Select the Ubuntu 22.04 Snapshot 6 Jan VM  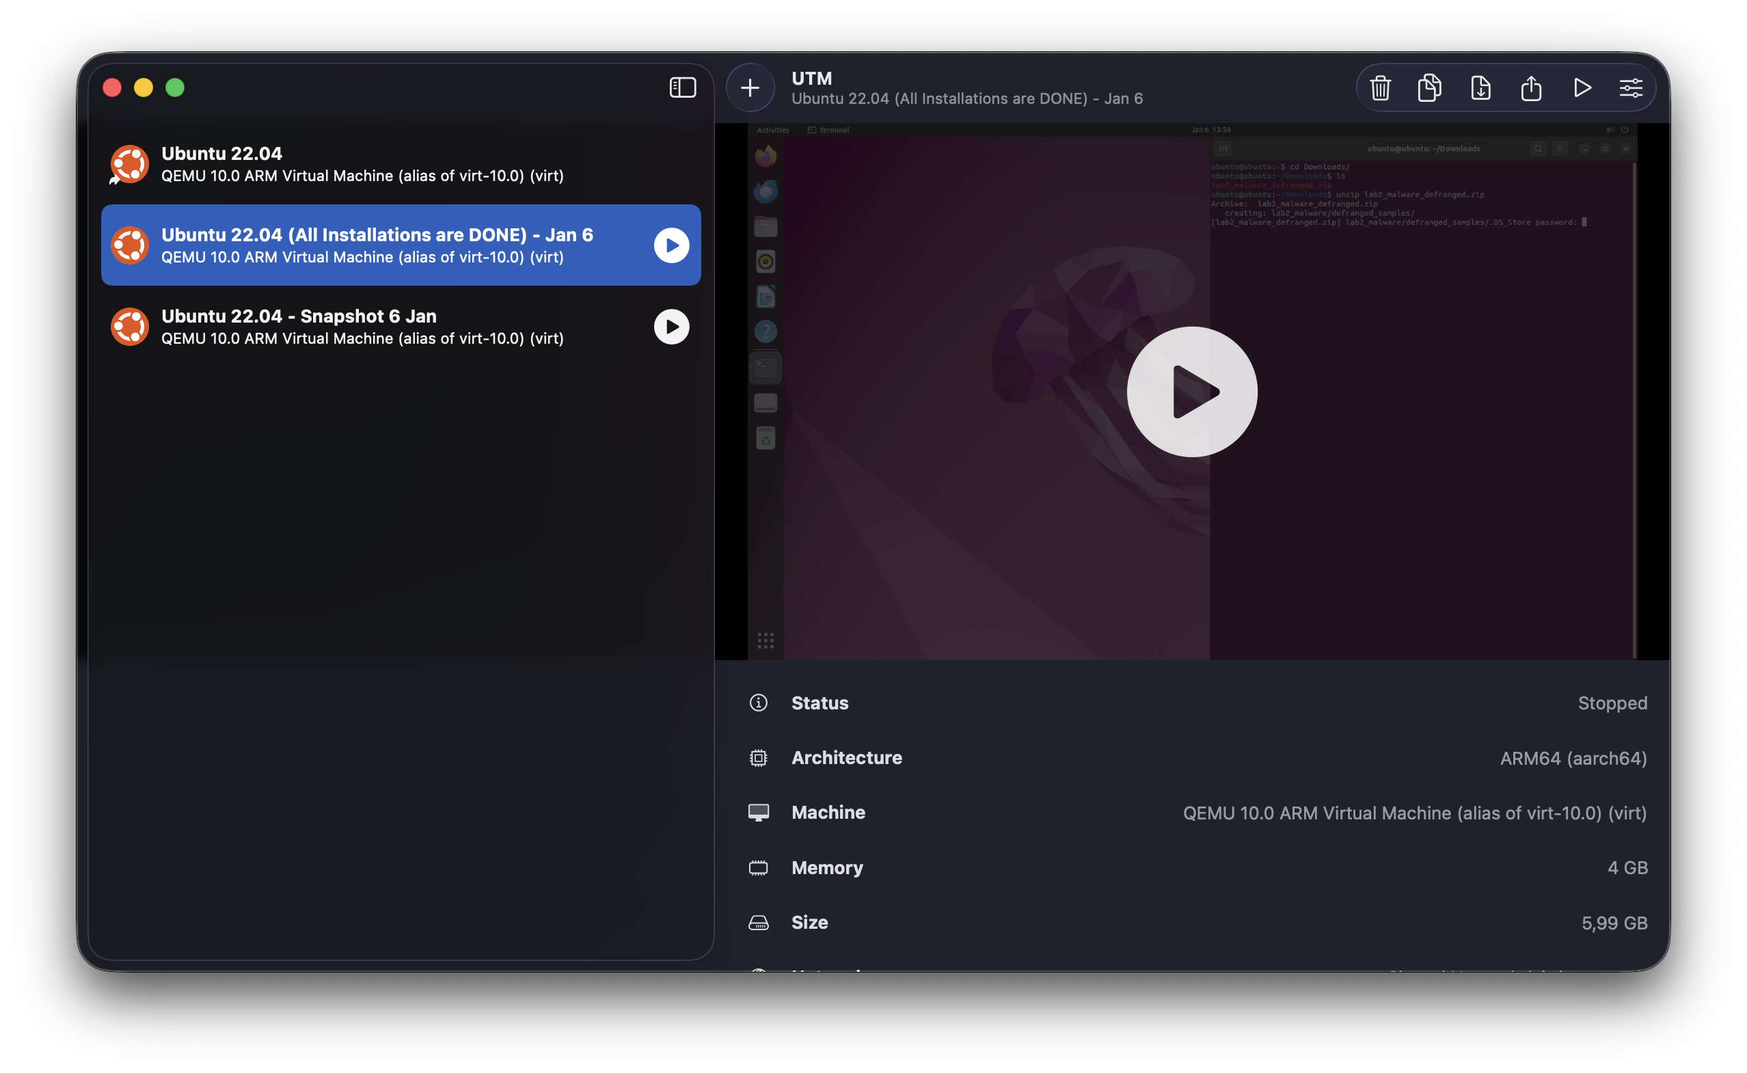[401, 327]
